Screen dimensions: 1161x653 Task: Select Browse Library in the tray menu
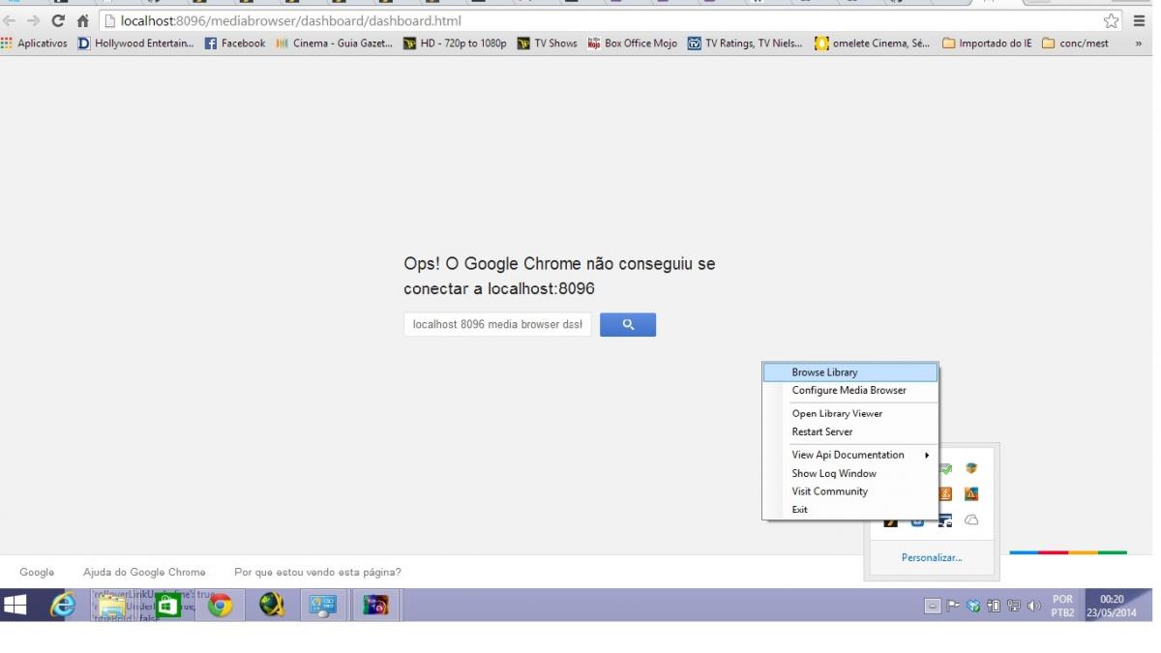[824, 372]
